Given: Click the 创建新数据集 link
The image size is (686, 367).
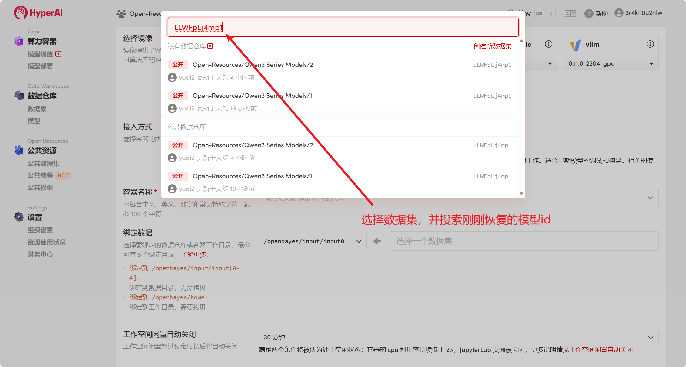Looking at the screenshot, I should point(492,46).
